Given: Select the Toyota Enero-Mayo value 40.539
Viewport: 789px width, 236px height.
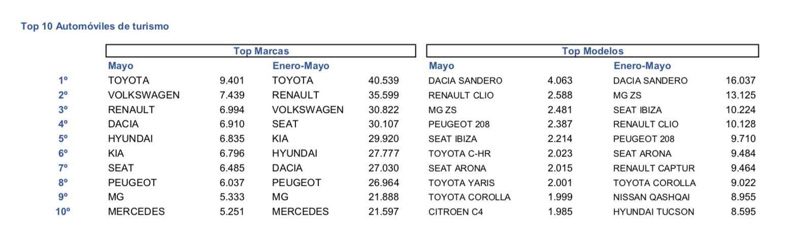Looking at the screenshot, I should tap(383, 81).
